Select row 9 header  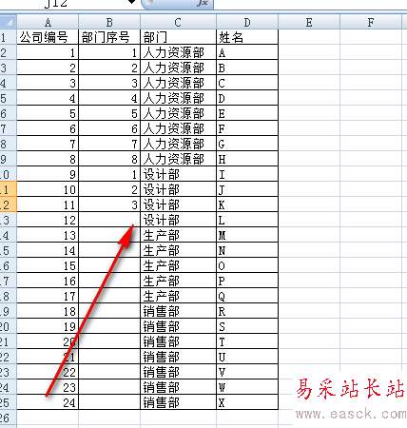pyautogui.click(x=8, y=159)
